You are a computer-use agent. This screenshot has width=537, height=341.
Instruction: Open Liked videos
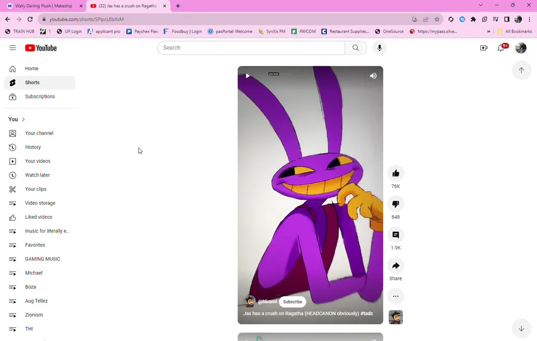(40, 217)
